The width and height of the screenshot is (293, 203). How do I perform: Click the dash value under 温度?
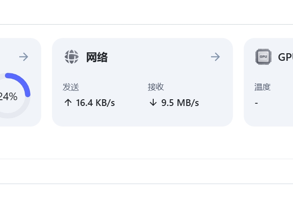256,103
